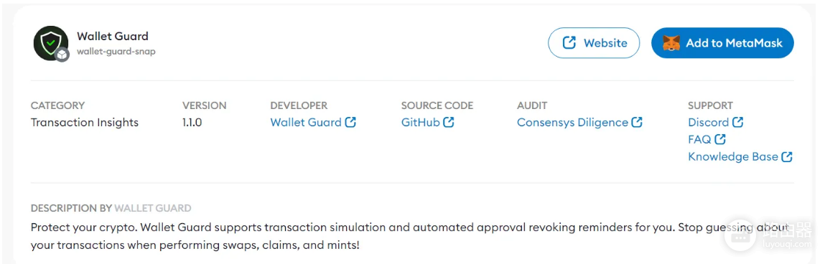
Task: Click external-link icon beside Wallet Guard developer
Action: click(x=350, y=123)
